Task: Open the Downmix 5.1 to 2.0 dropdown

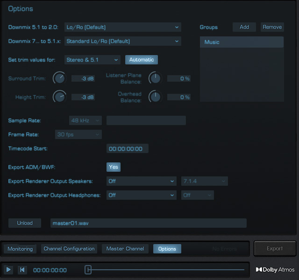Action: tap(122, 27)
